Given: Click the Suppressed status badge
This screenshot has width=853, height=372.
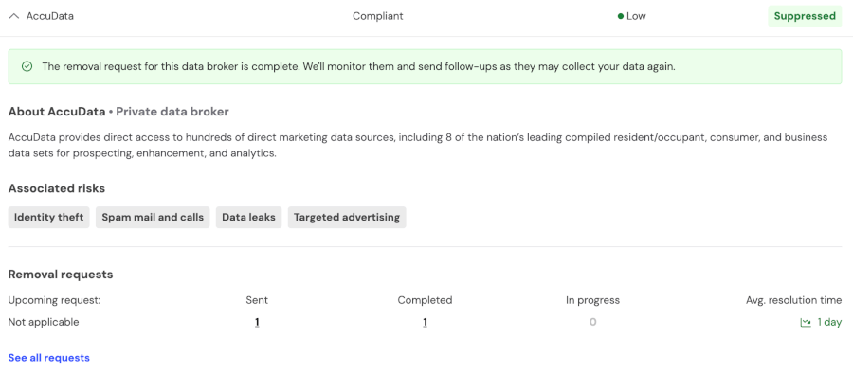Looking at the screenshot, I should coord(805,16).
